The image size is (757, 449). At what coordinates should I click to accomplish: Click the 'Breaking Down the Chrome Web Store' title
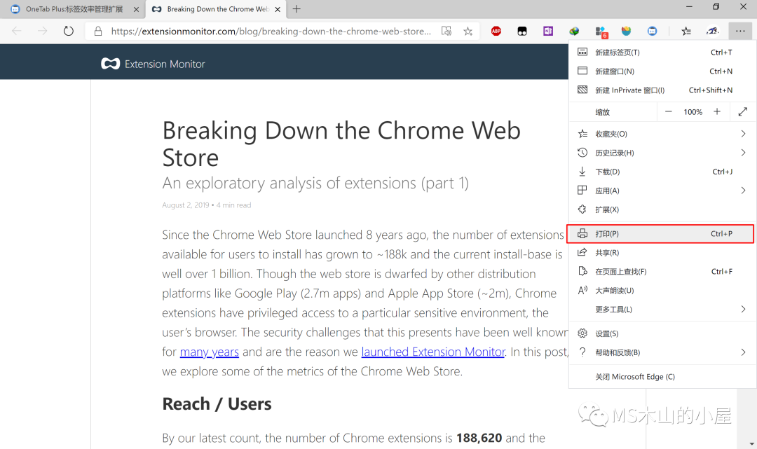341,144
